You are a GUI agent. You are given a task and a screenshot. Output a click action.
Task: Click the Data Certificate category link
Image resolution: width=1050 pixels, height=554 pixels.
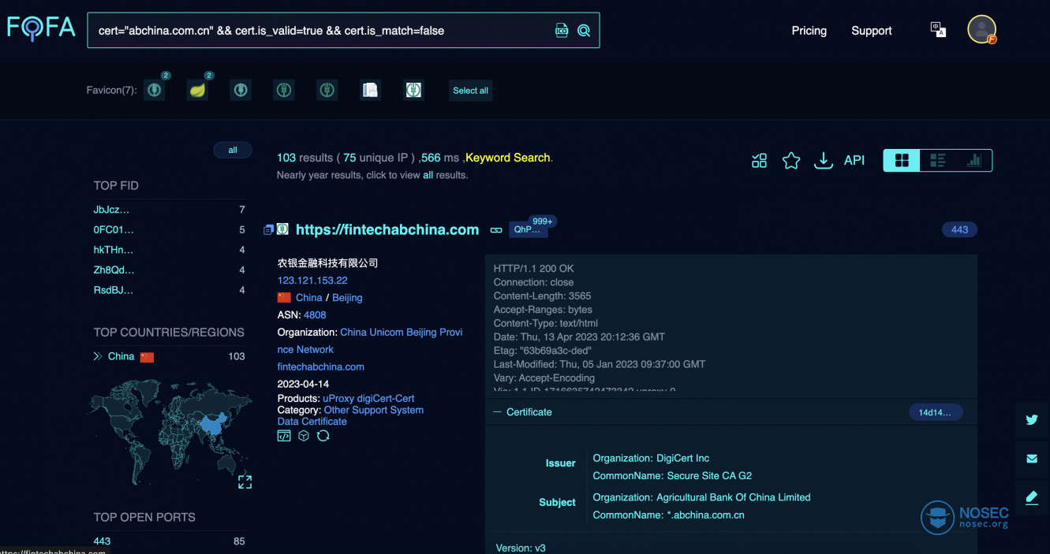click(x=312, y=422)
